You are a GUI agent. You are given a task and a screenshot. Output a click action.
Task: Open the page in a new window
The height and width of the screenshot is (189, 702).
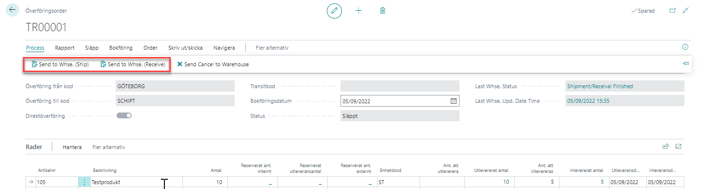tap(673, 10)
